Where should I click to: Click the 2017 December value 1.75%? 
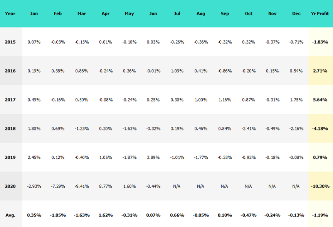(296, 100)
